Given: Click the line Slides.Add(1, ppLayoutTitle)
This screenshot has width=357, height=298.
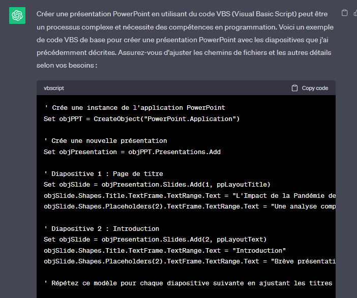Looking at the screenshot, I should tap(157, 185).
